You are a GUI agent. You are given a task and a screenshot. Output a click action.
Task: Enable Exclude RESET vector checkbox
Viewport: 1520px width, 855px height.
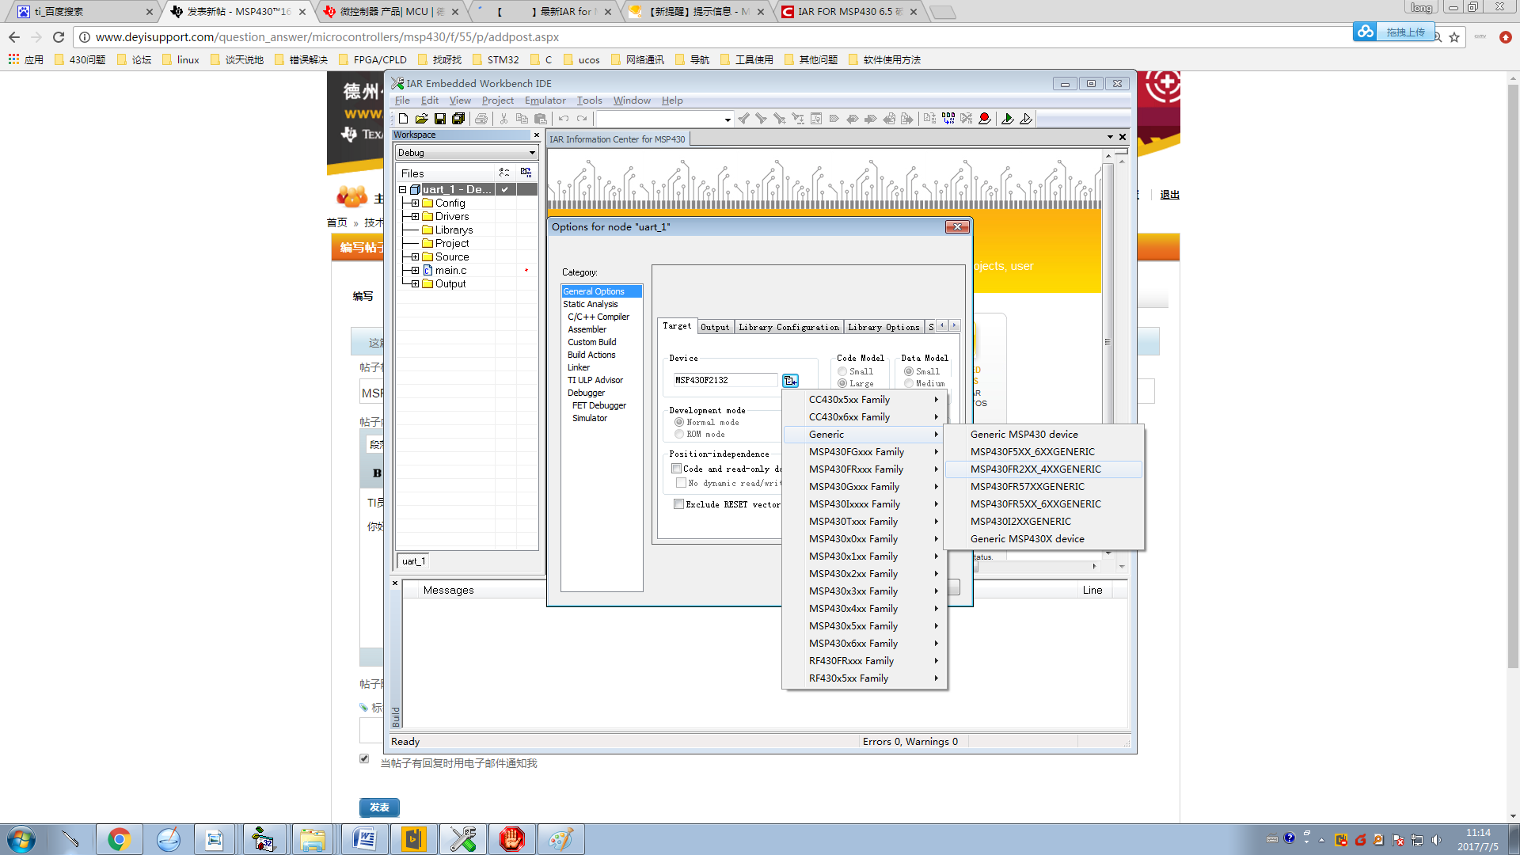coord(678,504)
